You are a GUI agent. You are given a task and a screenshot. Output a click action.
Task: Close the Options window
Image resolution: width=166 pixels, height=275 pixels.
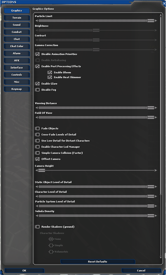click(x=164, y=3)
